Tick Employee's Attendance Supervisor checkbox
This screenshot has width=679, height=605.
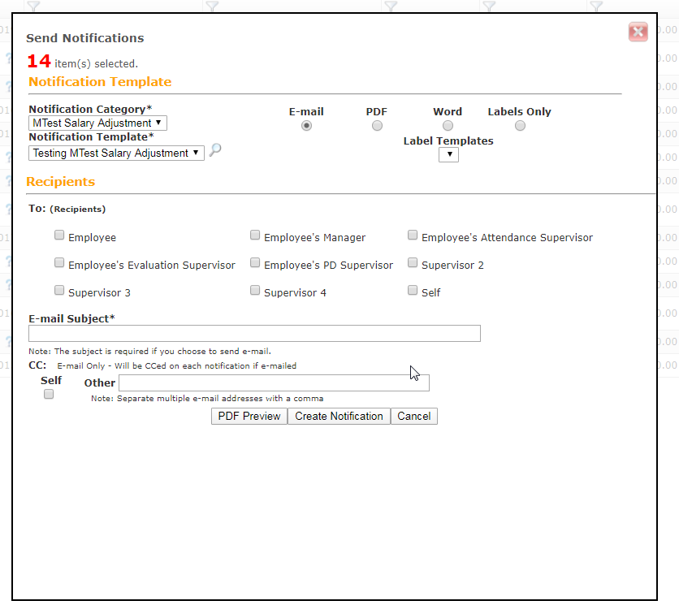[x=413, y=236]
